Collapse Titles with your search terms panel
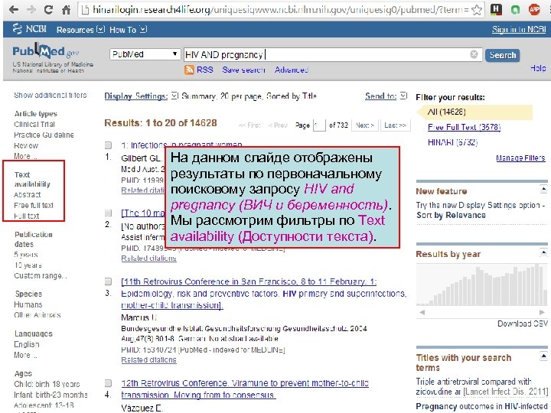Viewport: 551px width, 413px height. point(543,357)
